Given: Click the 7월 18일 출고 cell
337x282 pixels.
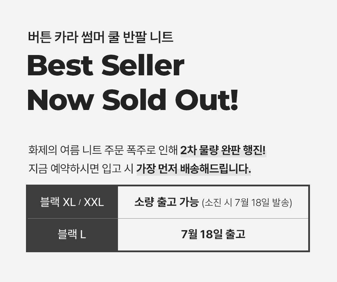Looking at the screenshot, I should point(213,235).
